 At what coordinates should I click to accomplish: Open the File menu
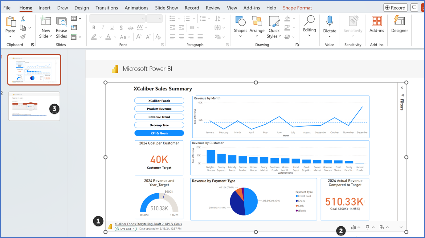(7, 8)
